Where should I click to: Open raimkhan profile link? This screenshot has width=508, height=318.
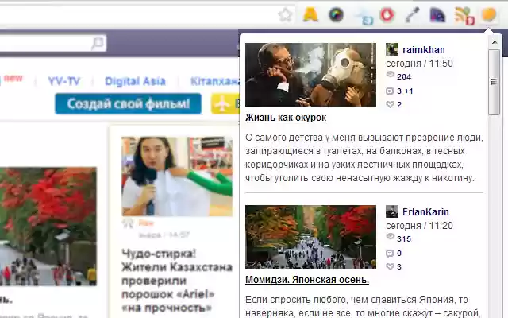pyautogui.click(x=423, y=49)
